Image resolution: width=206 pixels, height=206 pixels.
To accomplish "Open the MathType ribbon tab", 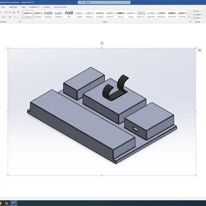I will coord(13,7).
